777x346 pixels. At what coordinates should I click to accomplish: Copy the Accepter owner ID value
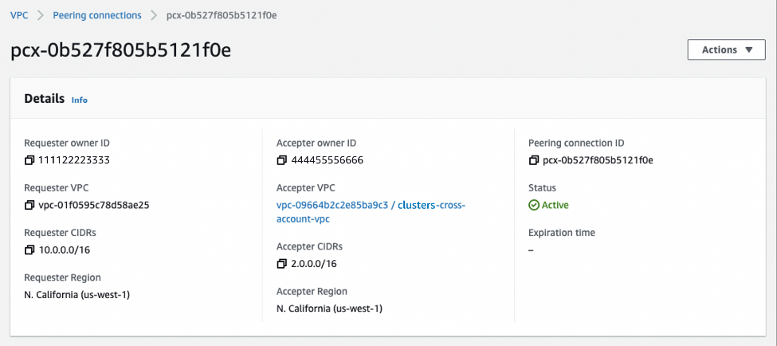(281, 160)
